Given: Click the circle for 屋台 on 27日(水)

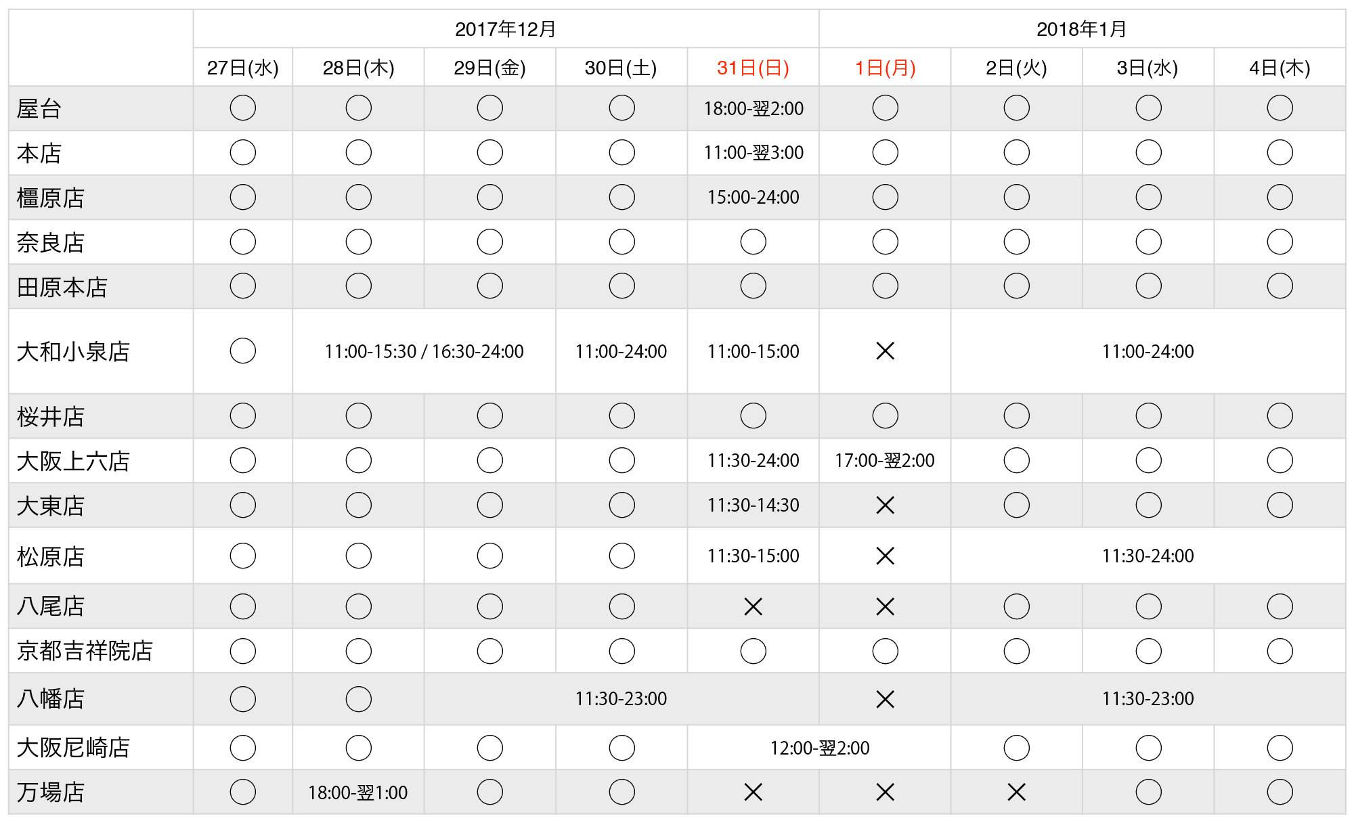Looking at the screenshot, I should tap(242, 108).
